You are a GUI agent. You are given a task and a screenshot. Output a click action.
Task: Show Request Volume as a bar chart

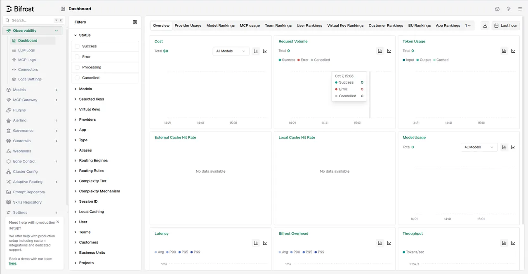click(380, 51)
